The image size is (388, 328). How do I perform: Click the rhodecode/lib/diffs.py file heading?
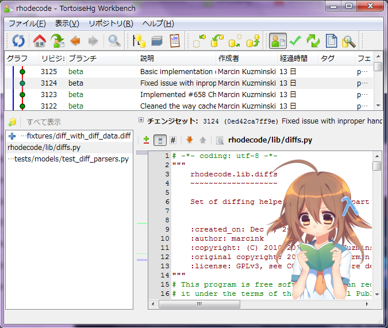point(270,140)
